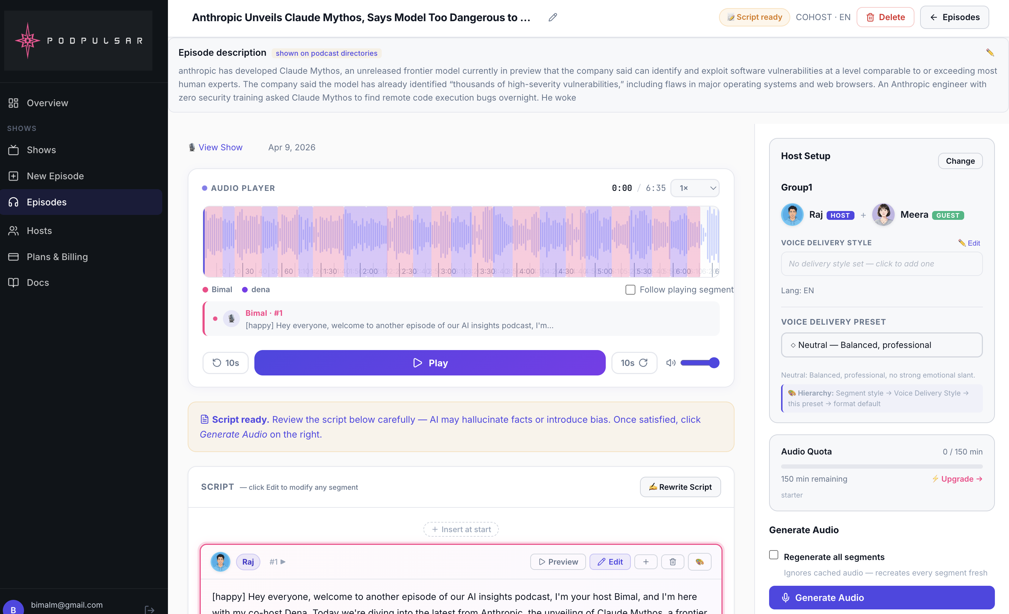The image size is (1009, 614).
Task: Click Meera's avatar in Host Setup
Action: [x=883, y=215]
